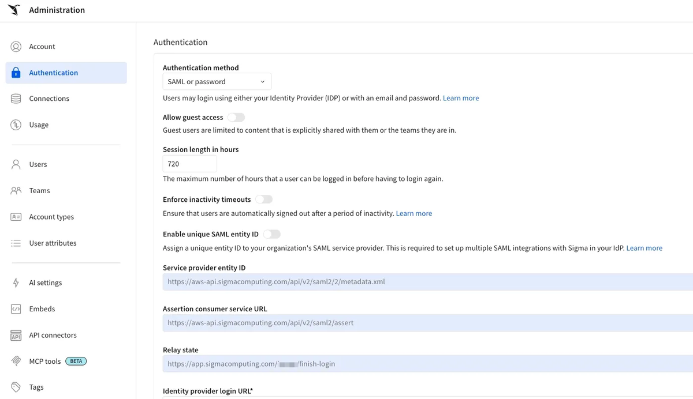Screen dimensions: 693x399
Task: Click the Authentication lock icon
Action: coord(16,73)
